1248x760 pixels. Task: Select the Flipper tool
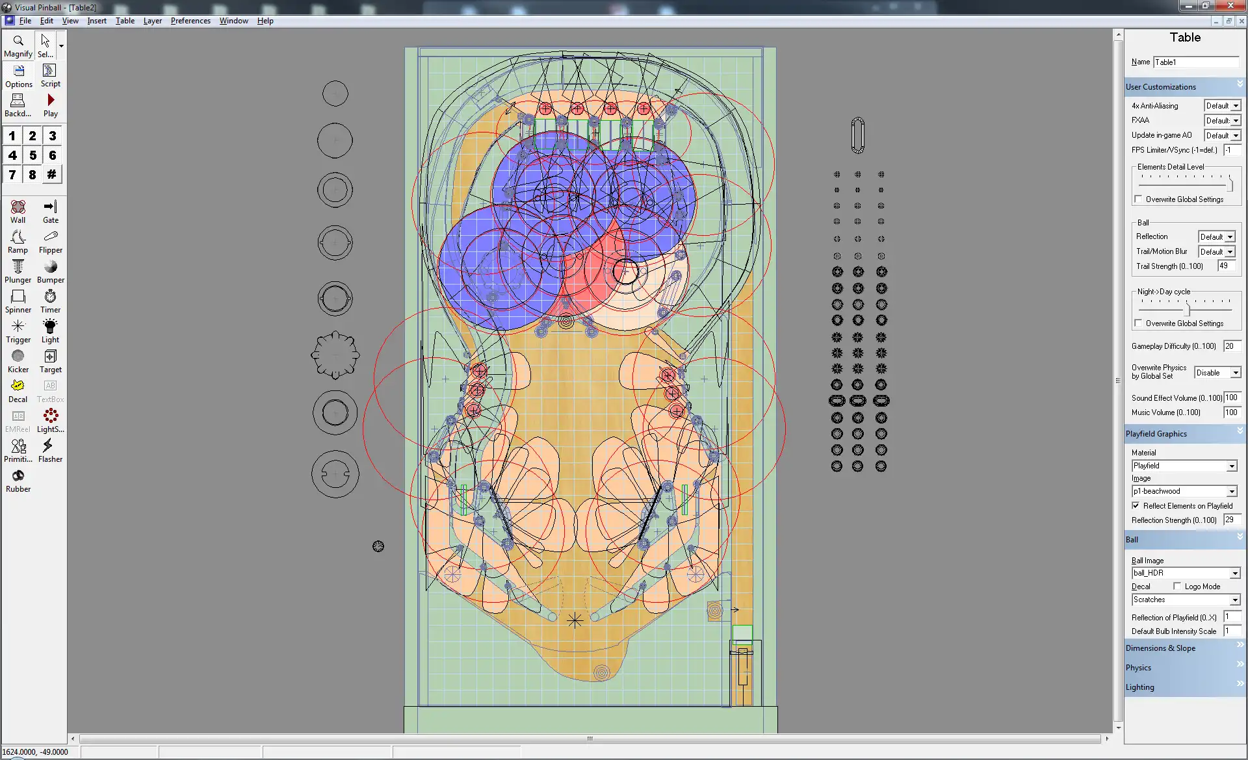[50, 240]
